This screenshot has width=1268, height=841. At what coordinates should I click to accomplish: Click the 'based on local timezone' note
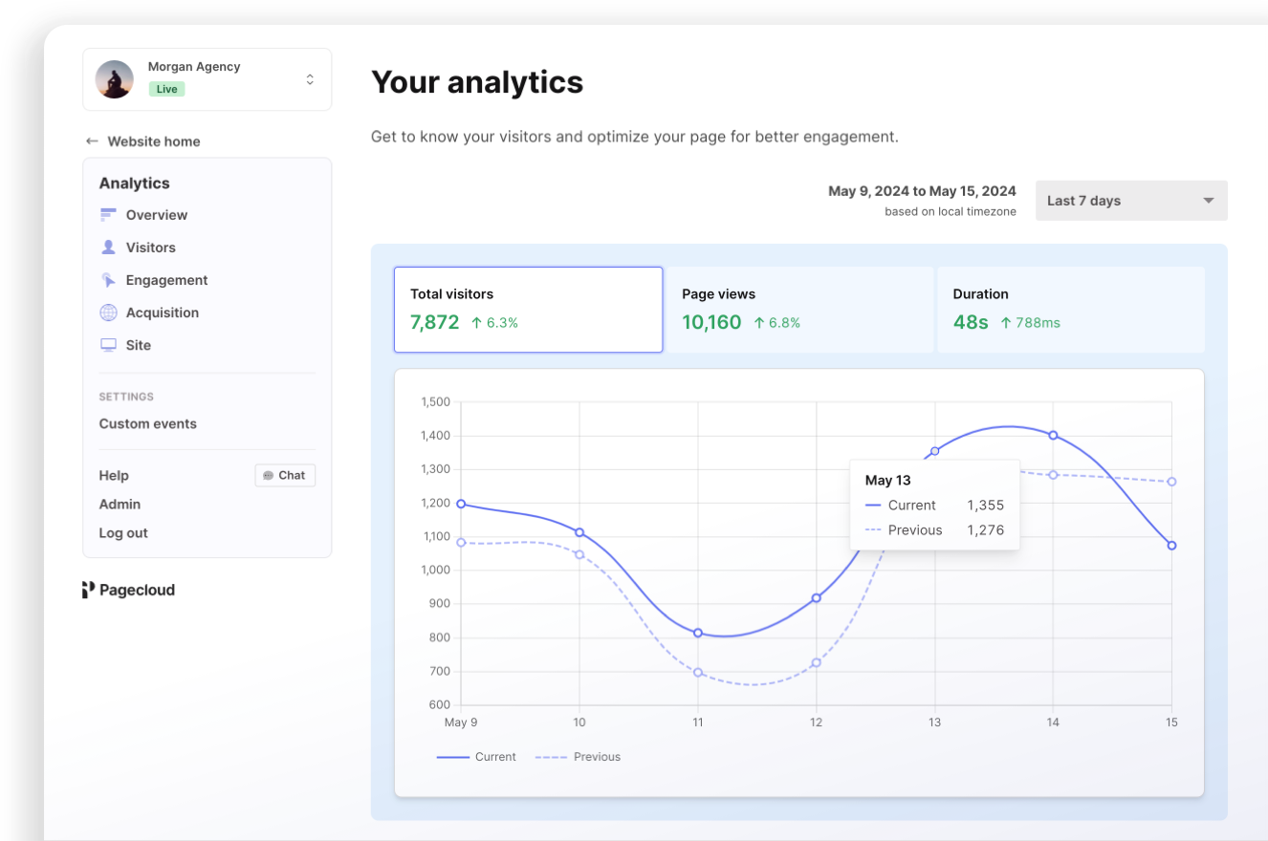(x=951, y=211)
